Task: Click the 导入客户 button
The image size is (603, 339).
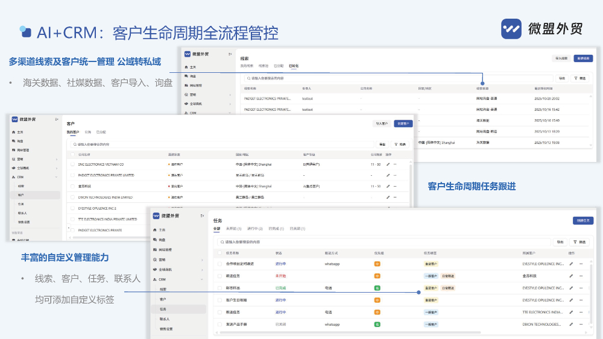Action: pyautogui.click(x=382, y=123)
